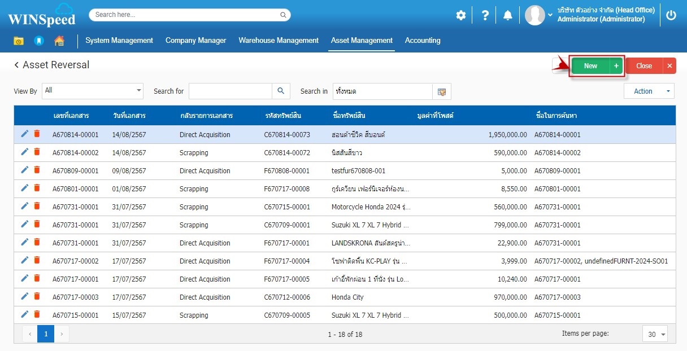Screen dimensions: 687x351
Task: Delete the row with asset F670808-00001
Action: click(x=37, y=170)
